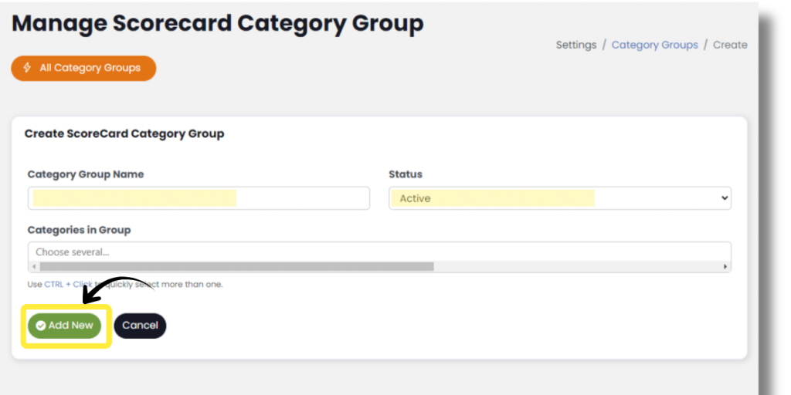Click the lightning bolt icon beside All Category Groups
This screenshot has width=791, height=395.
tap(28, 68)
